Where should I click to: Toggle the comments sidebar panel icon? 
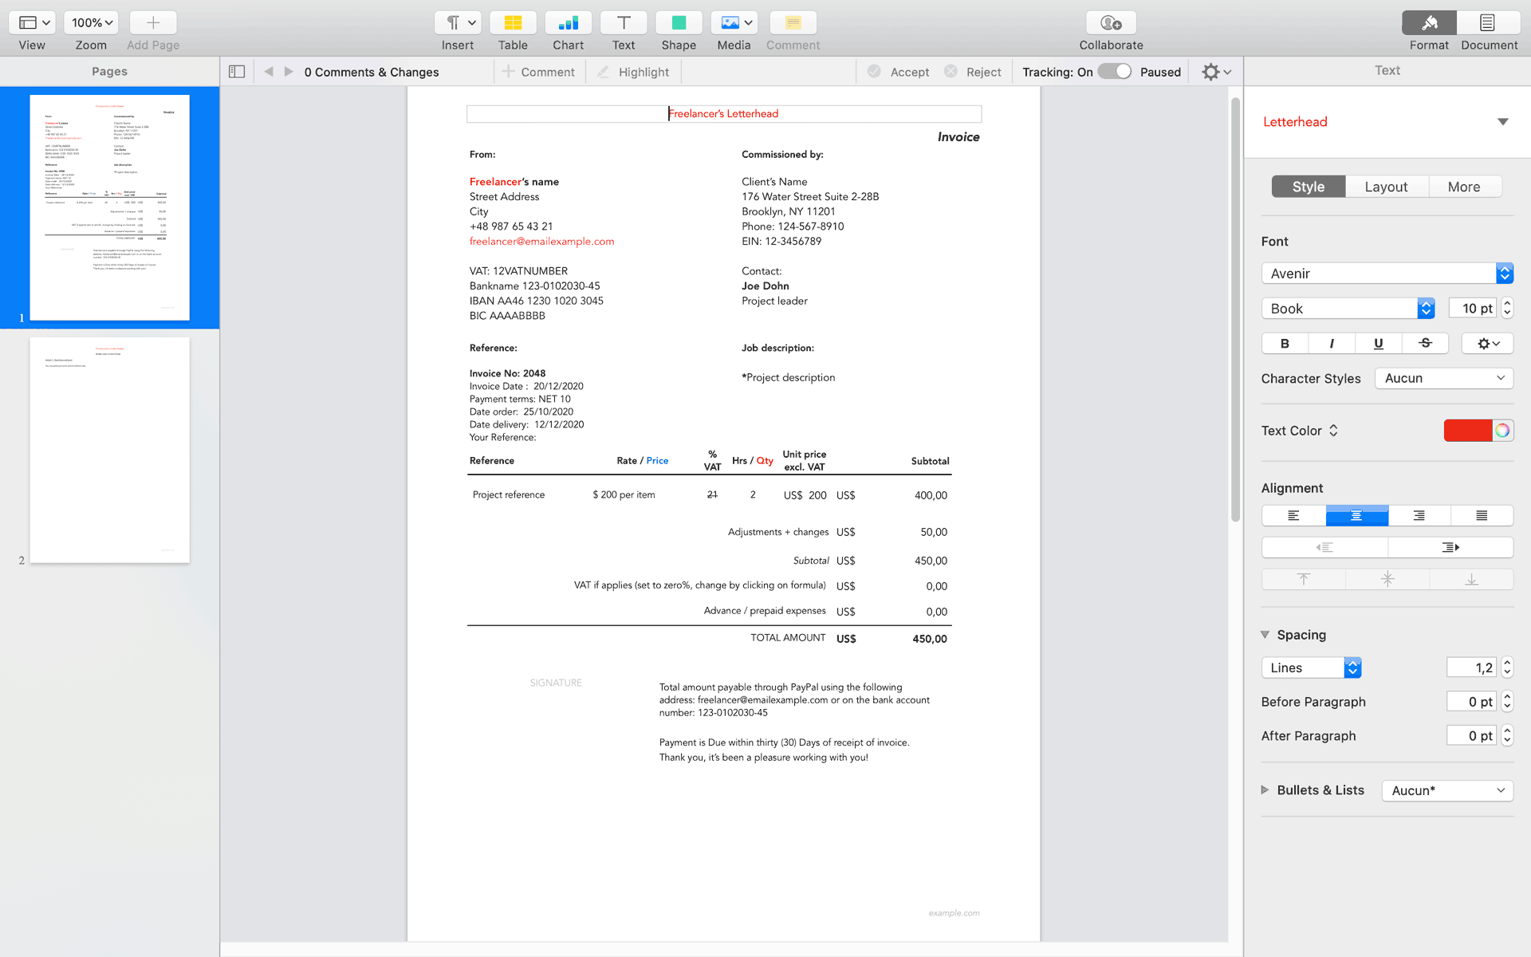coord(237,72)
